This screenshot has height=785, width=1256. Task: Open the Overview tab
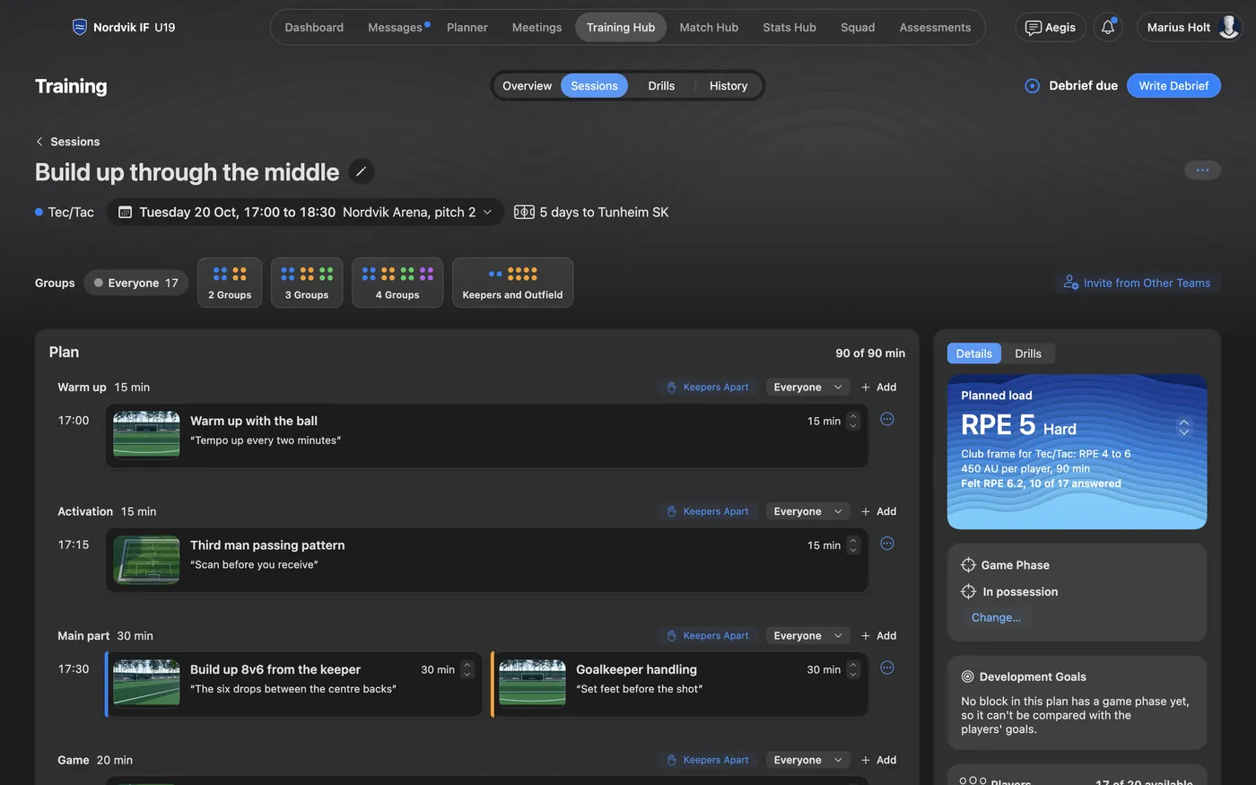(527, 86)
